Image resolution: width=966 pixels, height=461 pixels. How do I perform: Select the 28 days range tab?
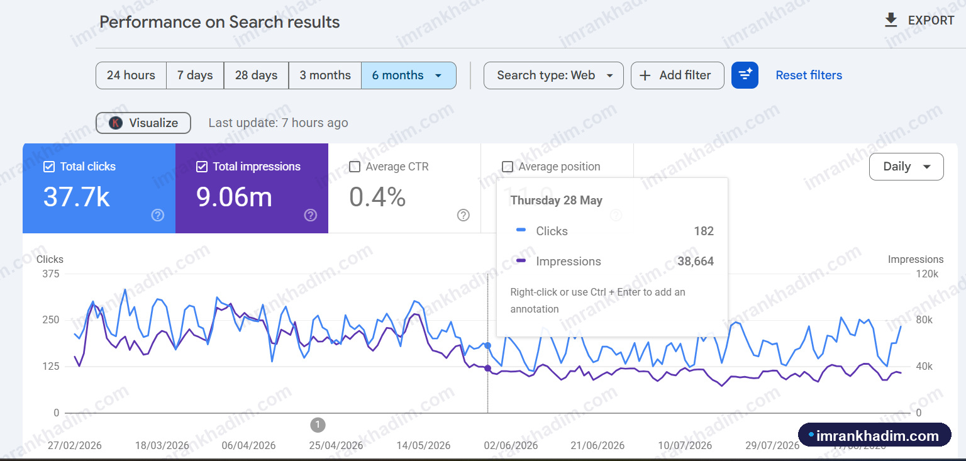tap(256, 75)
